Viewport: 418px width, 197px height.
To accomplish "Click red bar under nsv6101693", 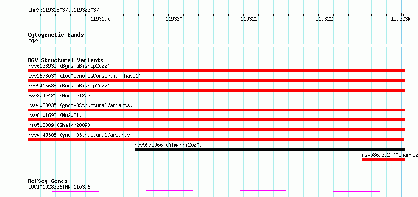I will pyautogui.click(x=216, y=120).
